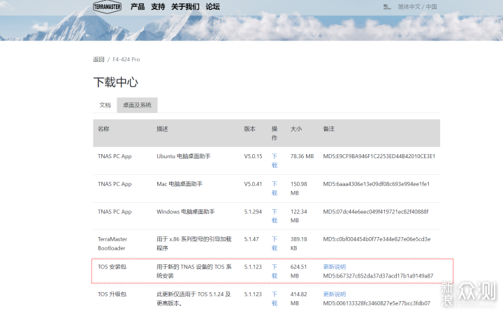
Task: Select the 122.34 MB size cell
Action: (299, 216)
